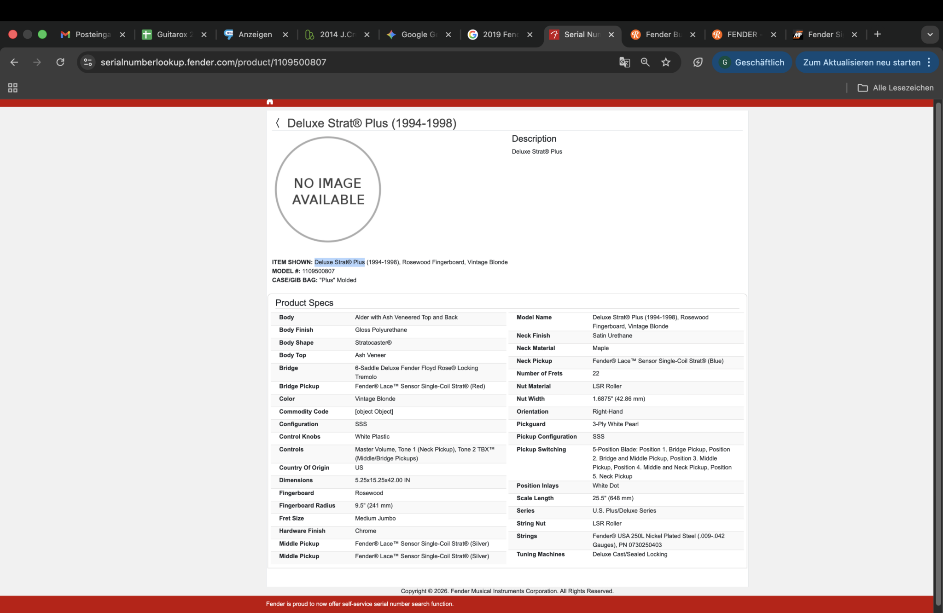Open the Alle Lesezeichen folder
943x613 pixels.
click(x=896, y=88)
